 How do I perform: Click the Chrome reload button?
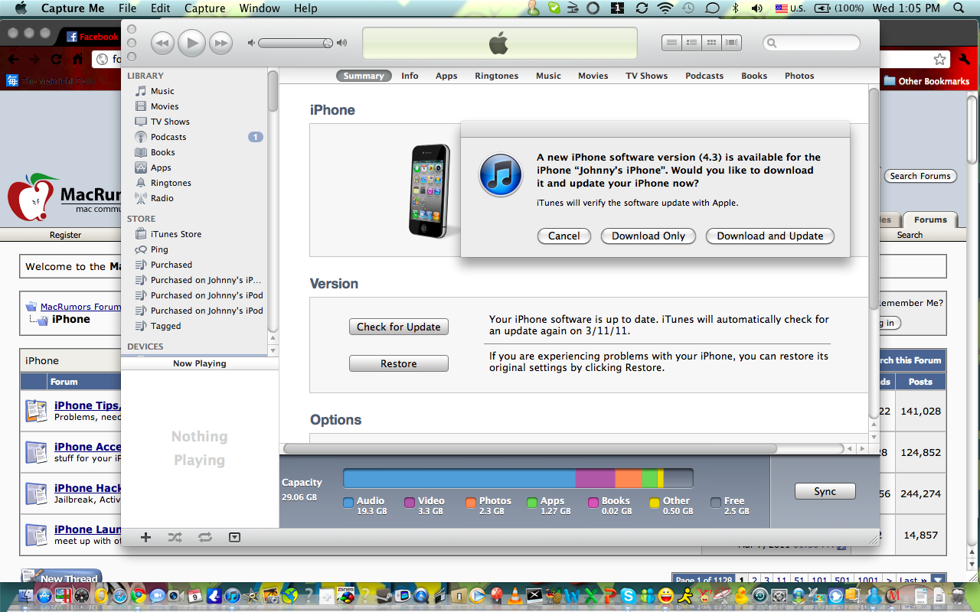pos(56,59)
